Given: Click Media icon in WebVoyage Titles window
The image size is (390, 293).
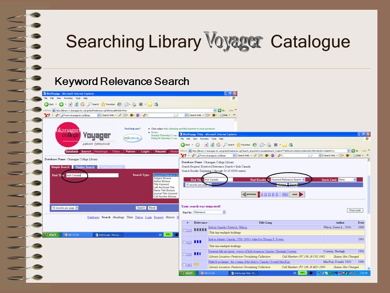Looking at the screenshot, I should coord(255,145).
